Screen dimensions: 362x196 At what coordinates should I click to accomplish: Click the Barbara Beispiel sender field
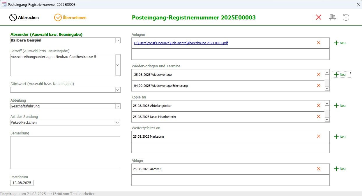(x=63, y=41)
